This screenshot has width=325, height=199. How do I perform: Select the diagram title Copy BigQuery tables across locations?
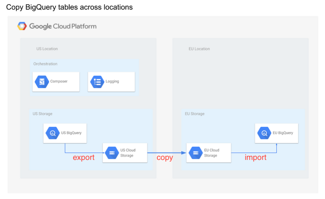pos(69,7)
